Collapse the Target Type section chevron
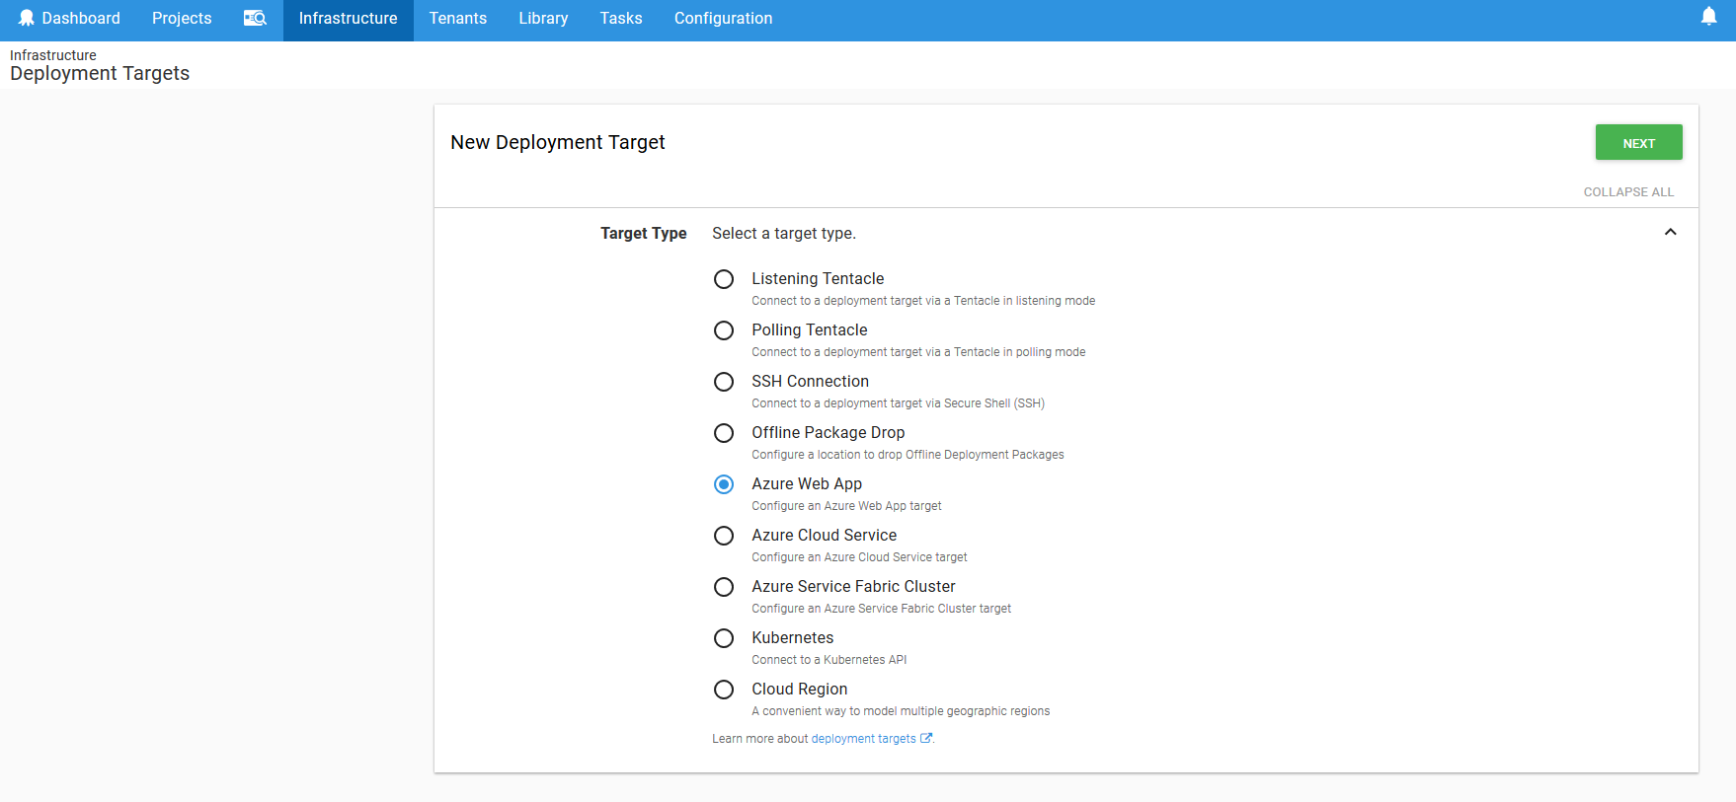The image size is (1736, 802). [x=1670, y=232]
